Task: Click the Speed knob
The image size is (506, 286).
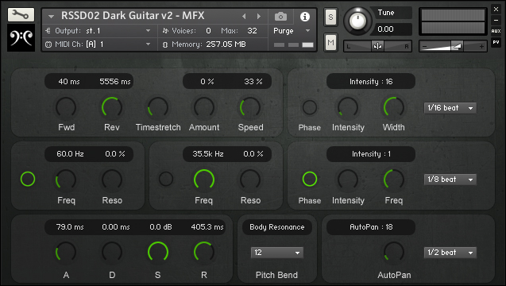Action: (x=250, y=107)
